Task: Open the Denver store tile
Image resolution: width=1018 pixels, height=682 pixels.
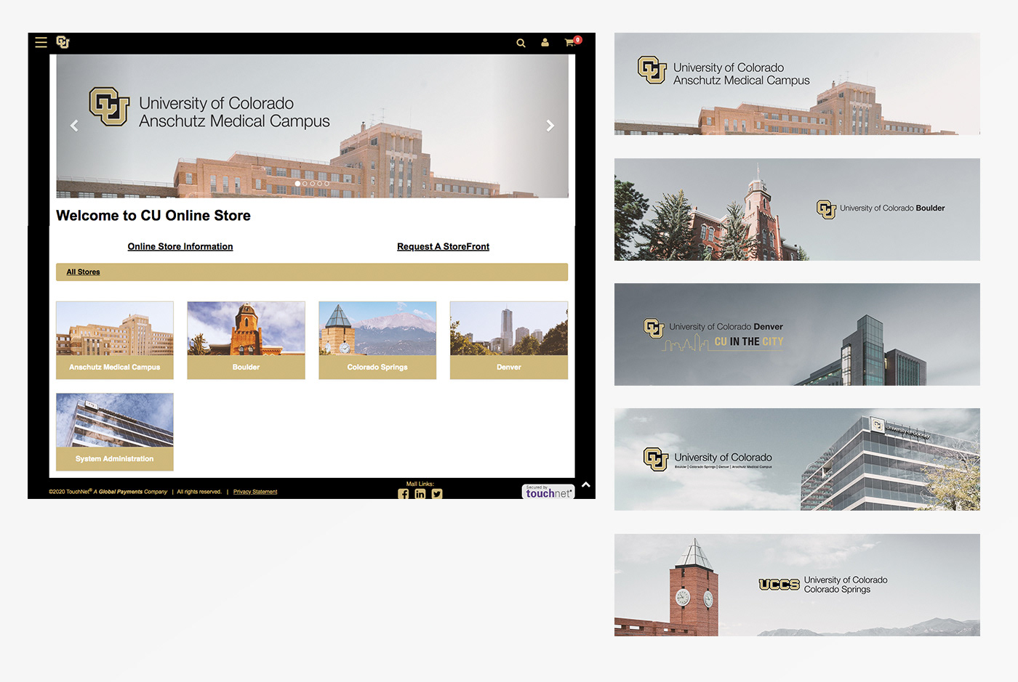Action: (x=509, y=340)
